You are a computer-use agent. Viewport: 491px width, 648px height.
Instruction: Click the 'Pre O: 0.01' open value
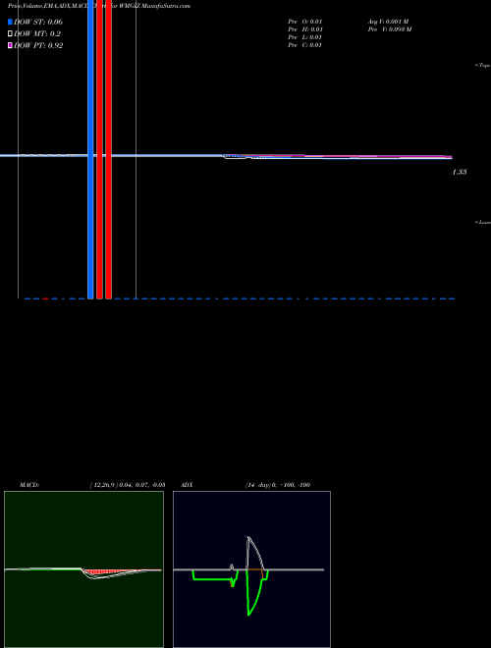(305, 22)
